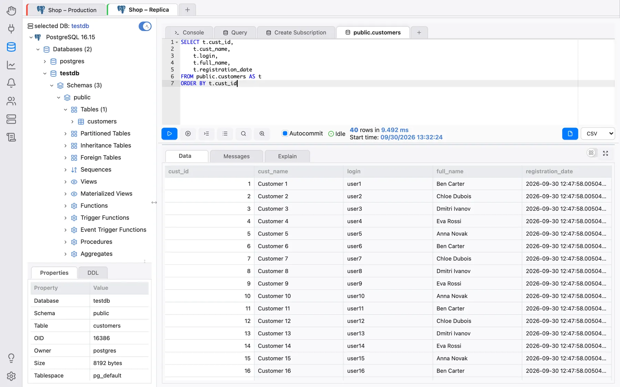Expand the Sequences tree node
Image resolution: width=620 pixels, height=387 pixels.
(65, 170)
